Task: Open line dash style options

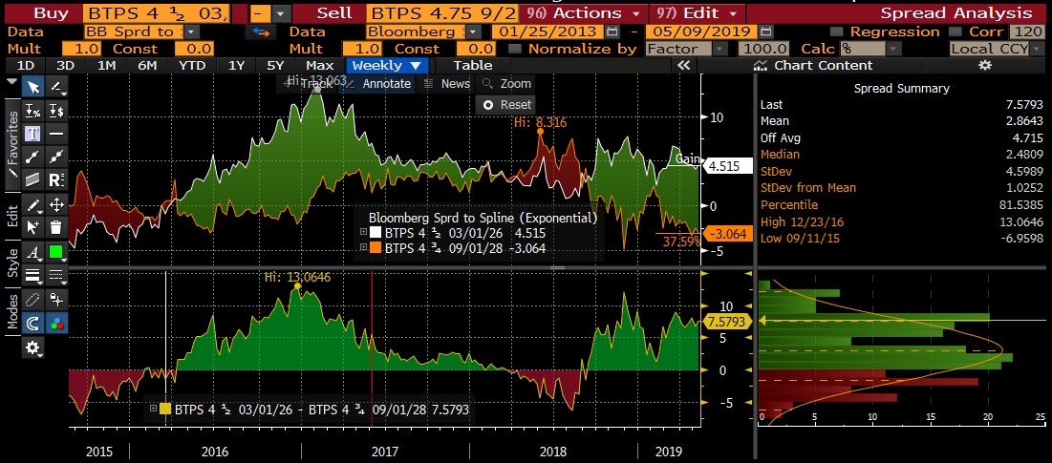Action: pos(57,275)
